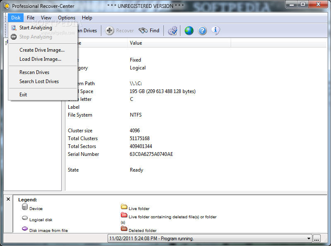The image size is (331, 246).
Task: Click the globe web icon
Action: (189, 31)
